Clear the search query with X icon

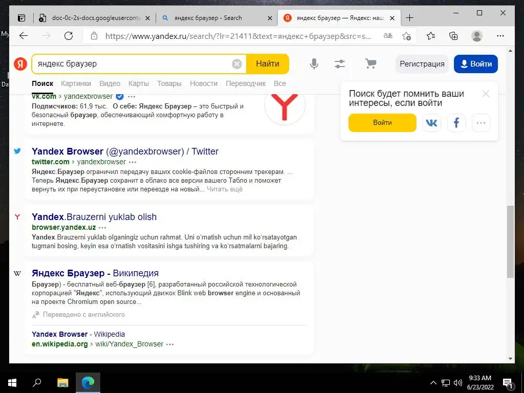(x=236, y=64)
